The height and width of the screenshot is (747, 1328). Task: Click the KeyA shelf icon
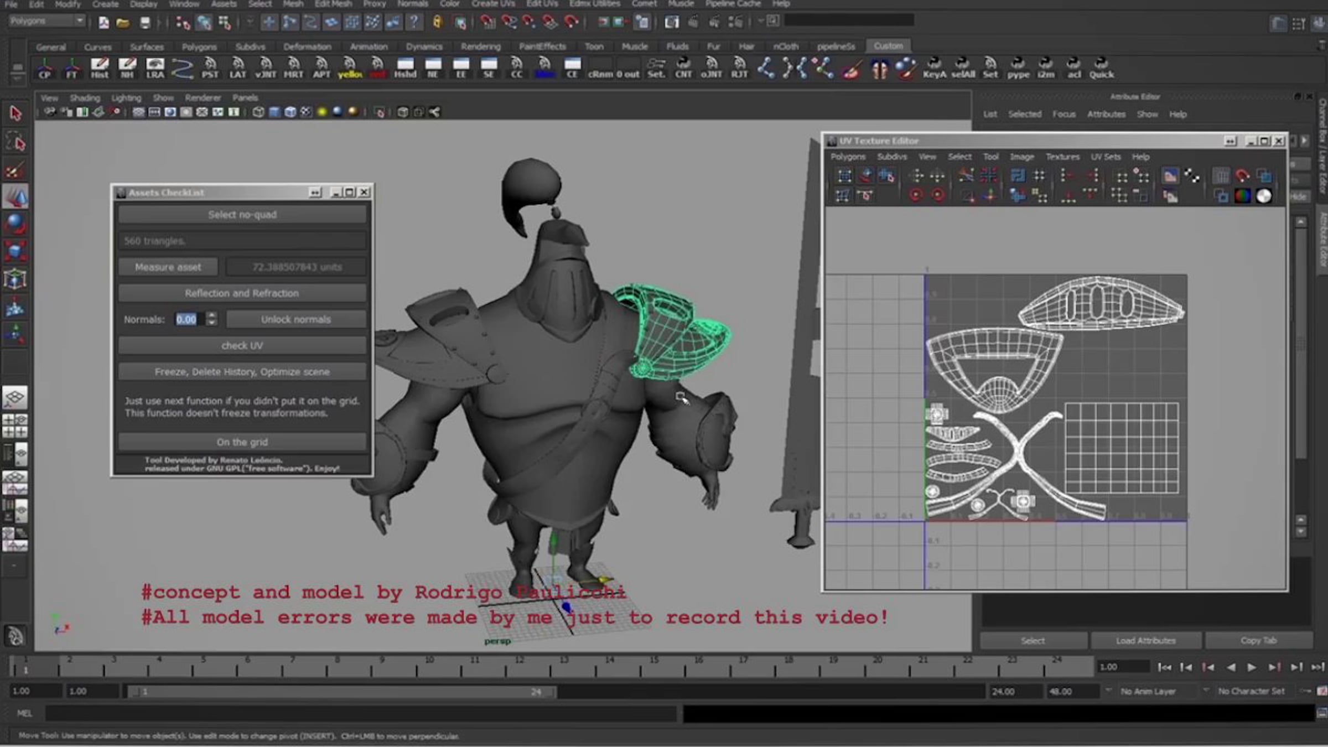(934, 68)
